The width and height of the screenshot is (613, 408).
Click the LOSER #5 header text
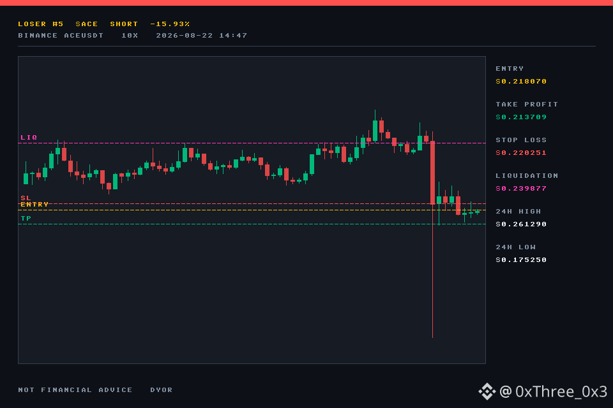(41, 24)
